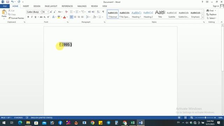The width and height of the screenshot is (224, 126).
Task: Activate the Format Painter tool
Action: coord(16,18)
